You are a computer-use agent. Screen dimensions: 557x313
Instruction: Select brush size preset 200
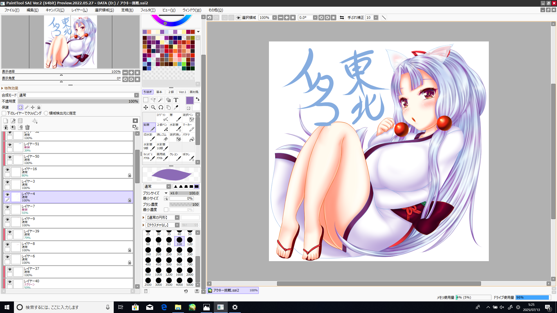click(x=158, y=251)
